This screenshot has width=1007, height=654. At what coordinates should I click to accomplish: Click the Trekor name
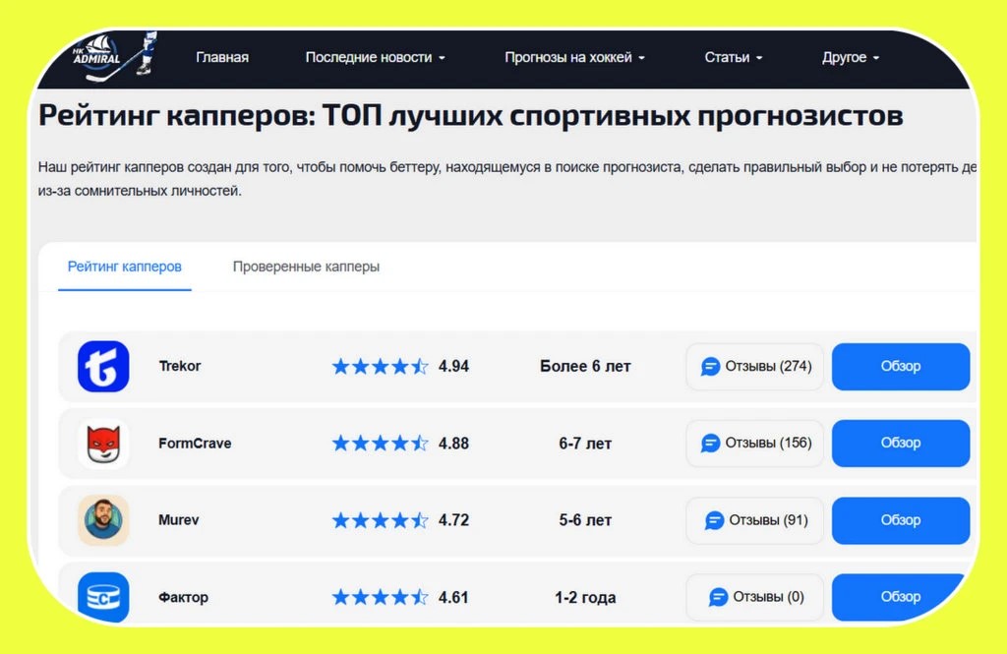coord(180,366)
